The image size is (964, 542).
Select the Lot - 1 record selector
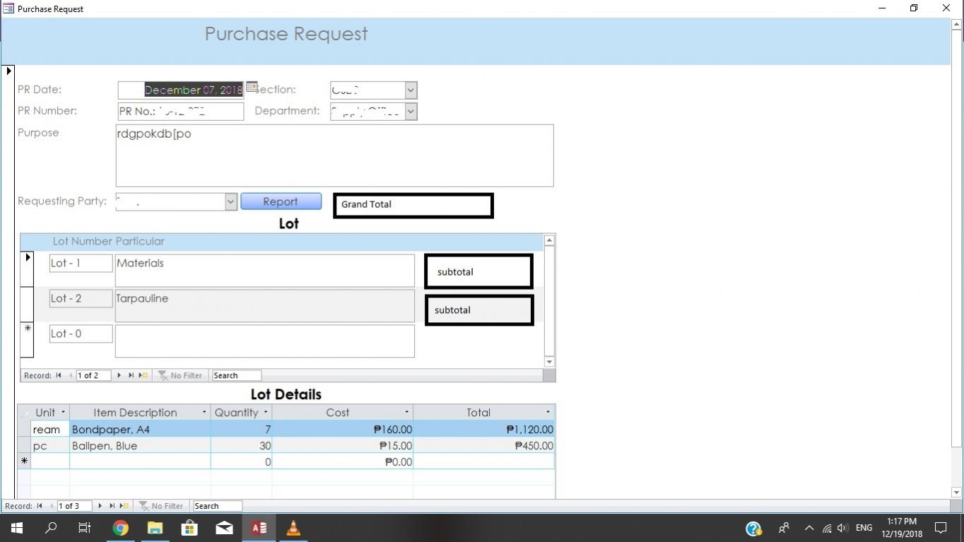coord(27,269)
